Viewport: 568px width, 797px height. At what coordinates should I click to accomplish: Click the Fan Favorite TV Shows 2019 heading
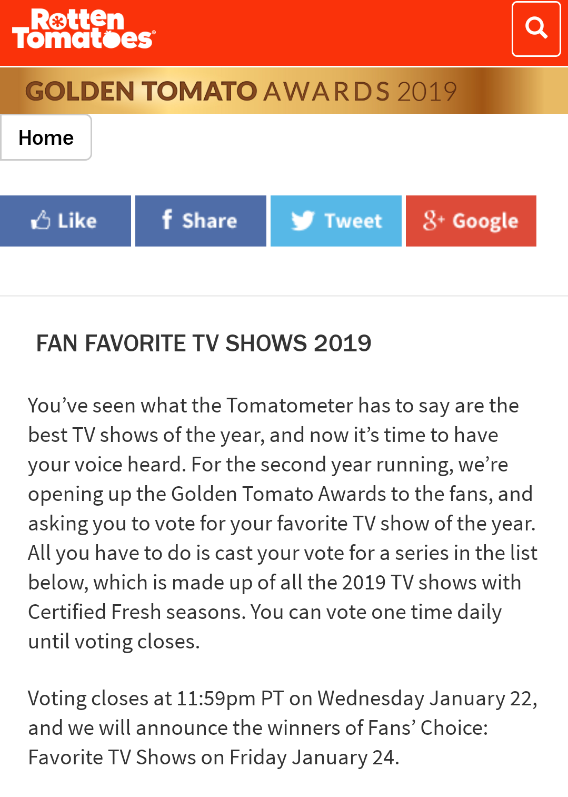tap(204, 343)
